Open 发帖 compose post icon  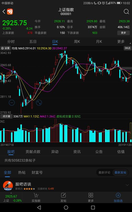[x=63, y=195]
